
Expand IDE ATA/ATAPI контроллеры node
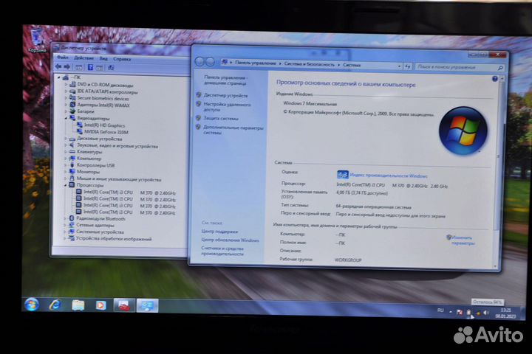point(66,91)
